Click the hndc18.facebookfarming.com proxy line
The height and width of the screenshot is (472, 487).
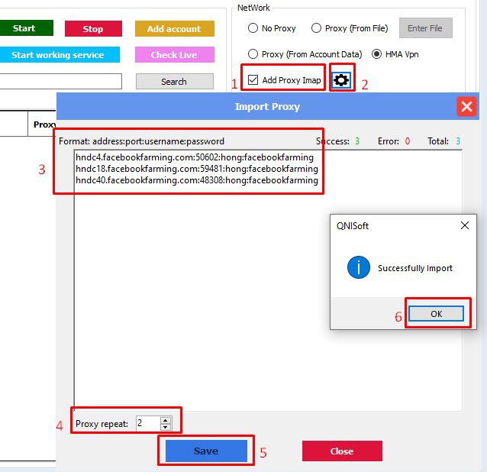coord(197,169)
